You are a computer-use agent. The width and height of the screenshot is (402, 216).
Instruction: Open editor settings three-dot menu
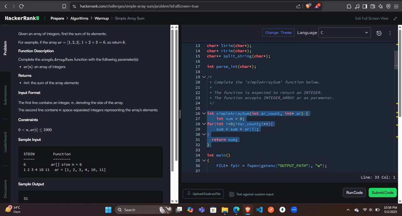(x=390, y=33)
